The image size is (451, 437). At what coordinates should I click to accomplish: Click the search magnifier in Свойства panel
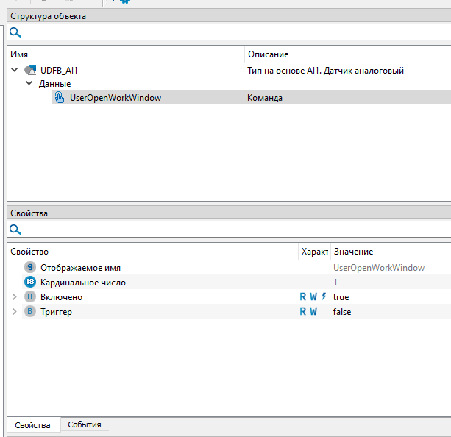click(15, 230)
